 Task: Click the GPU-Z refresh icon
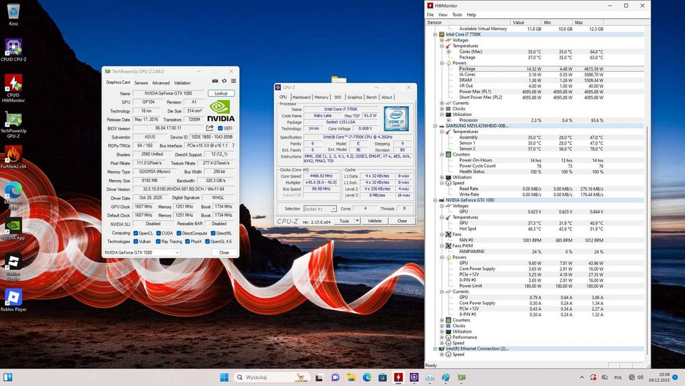point(224,82)
